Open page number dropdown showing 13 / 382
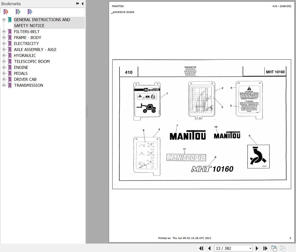The image size is (296, 252). [x=250, y=248]
